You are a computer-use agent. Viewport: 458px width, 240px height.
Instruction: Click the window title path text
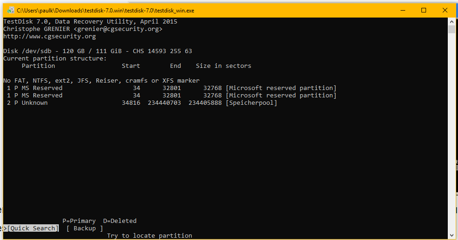106,11
